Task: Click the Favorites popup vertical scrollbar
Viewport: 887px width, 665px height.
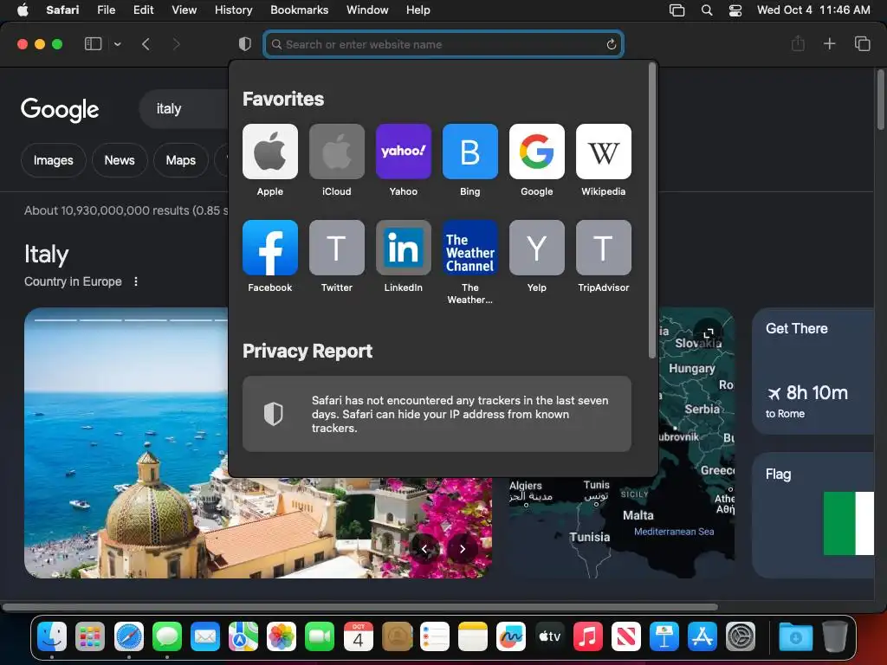Action: click(651, 210)
